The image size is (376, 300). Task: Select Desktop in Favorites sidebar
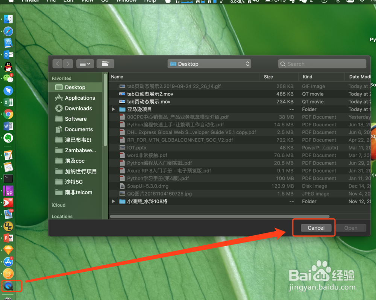click(75, 87)
